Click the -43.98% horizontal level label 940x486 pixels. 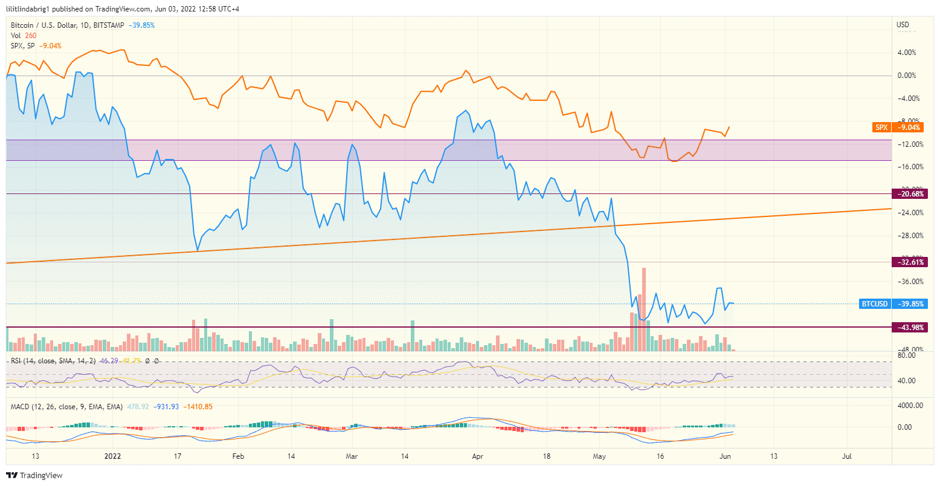pos(910,327)
